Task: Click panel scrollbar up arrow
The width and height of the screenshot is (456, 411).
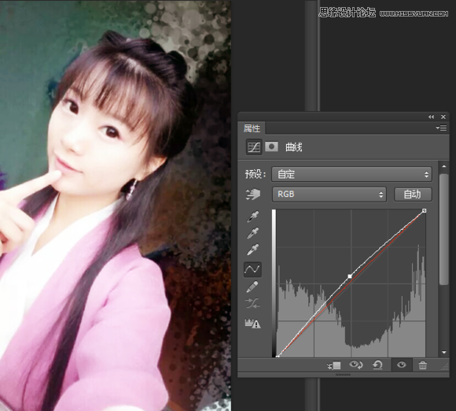Action: click(x=444, y=167)
